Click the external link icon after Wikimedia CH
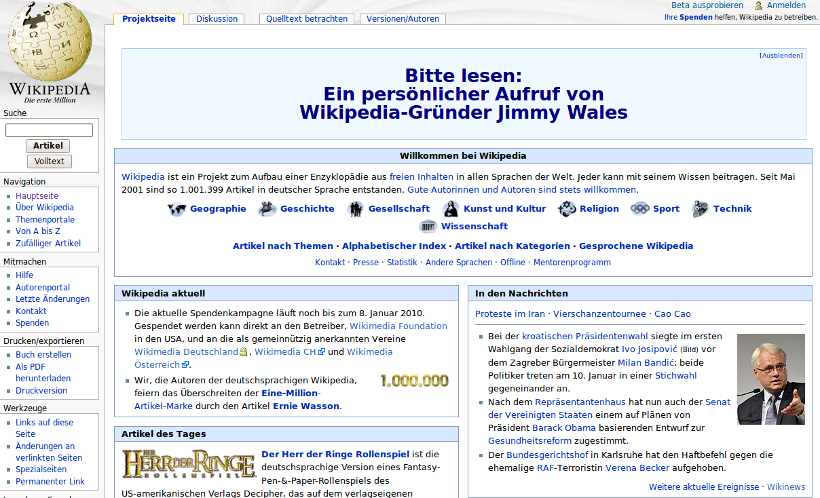This screenshot has height=498, width=820. 322,352
